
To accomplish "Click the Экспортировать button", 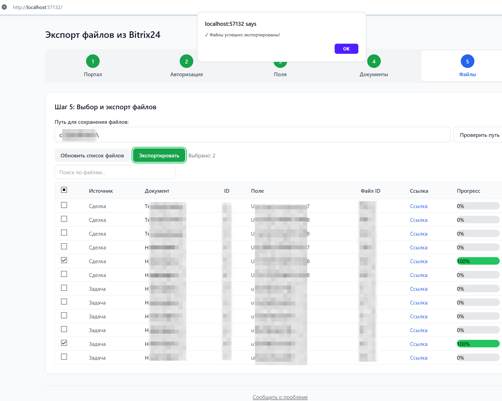I will 159,155.
